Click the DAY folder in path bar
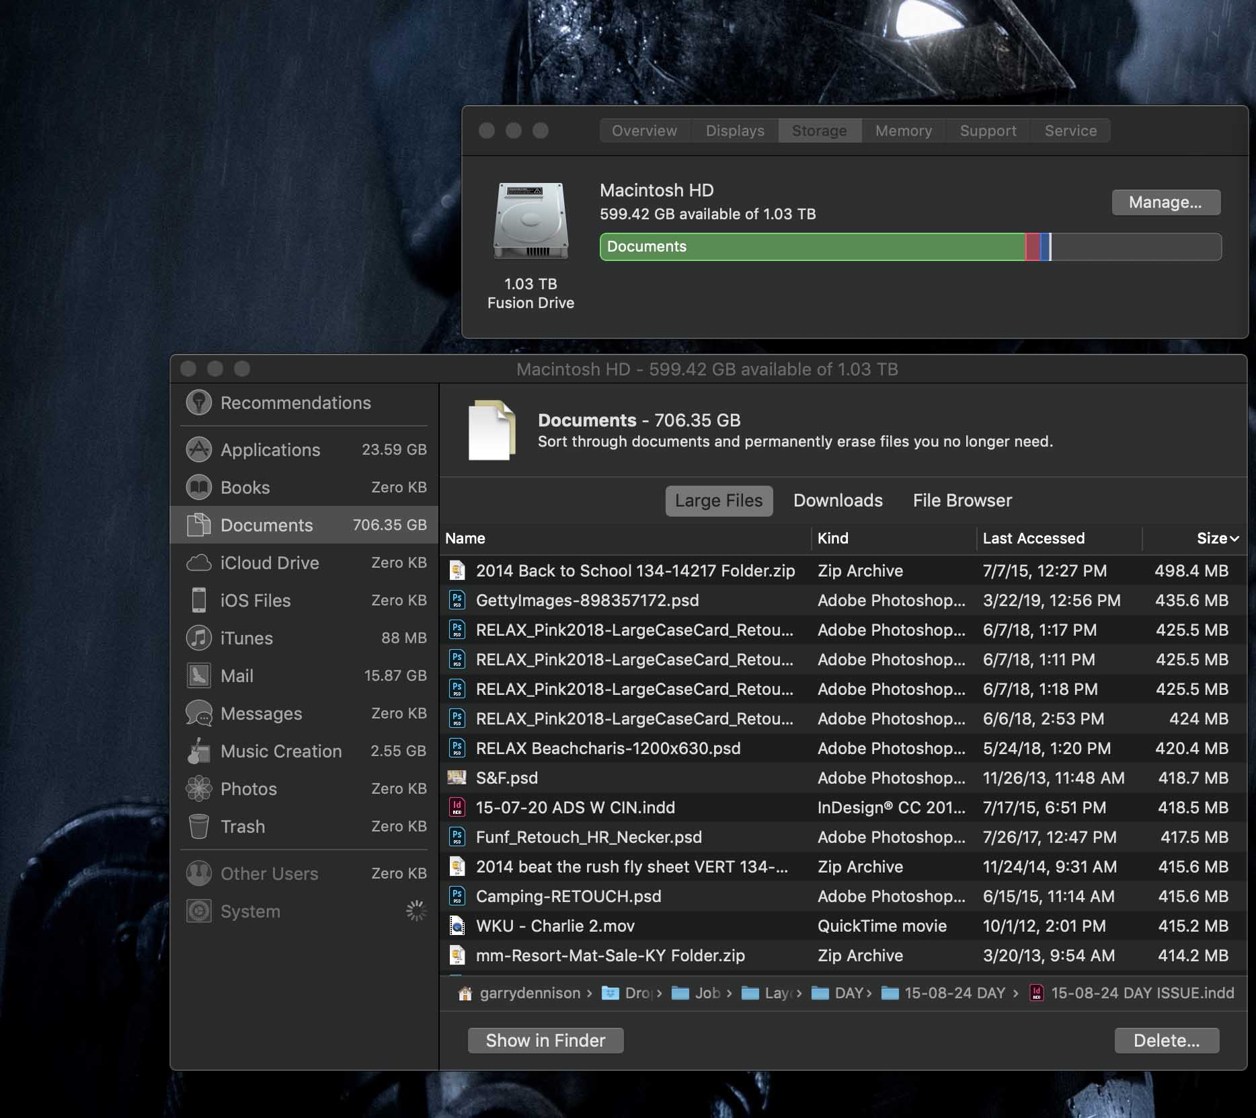 point(836,993)
